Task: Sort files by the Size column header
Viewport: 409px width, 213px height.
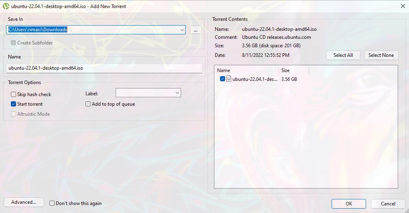Action: pos(294,70)
